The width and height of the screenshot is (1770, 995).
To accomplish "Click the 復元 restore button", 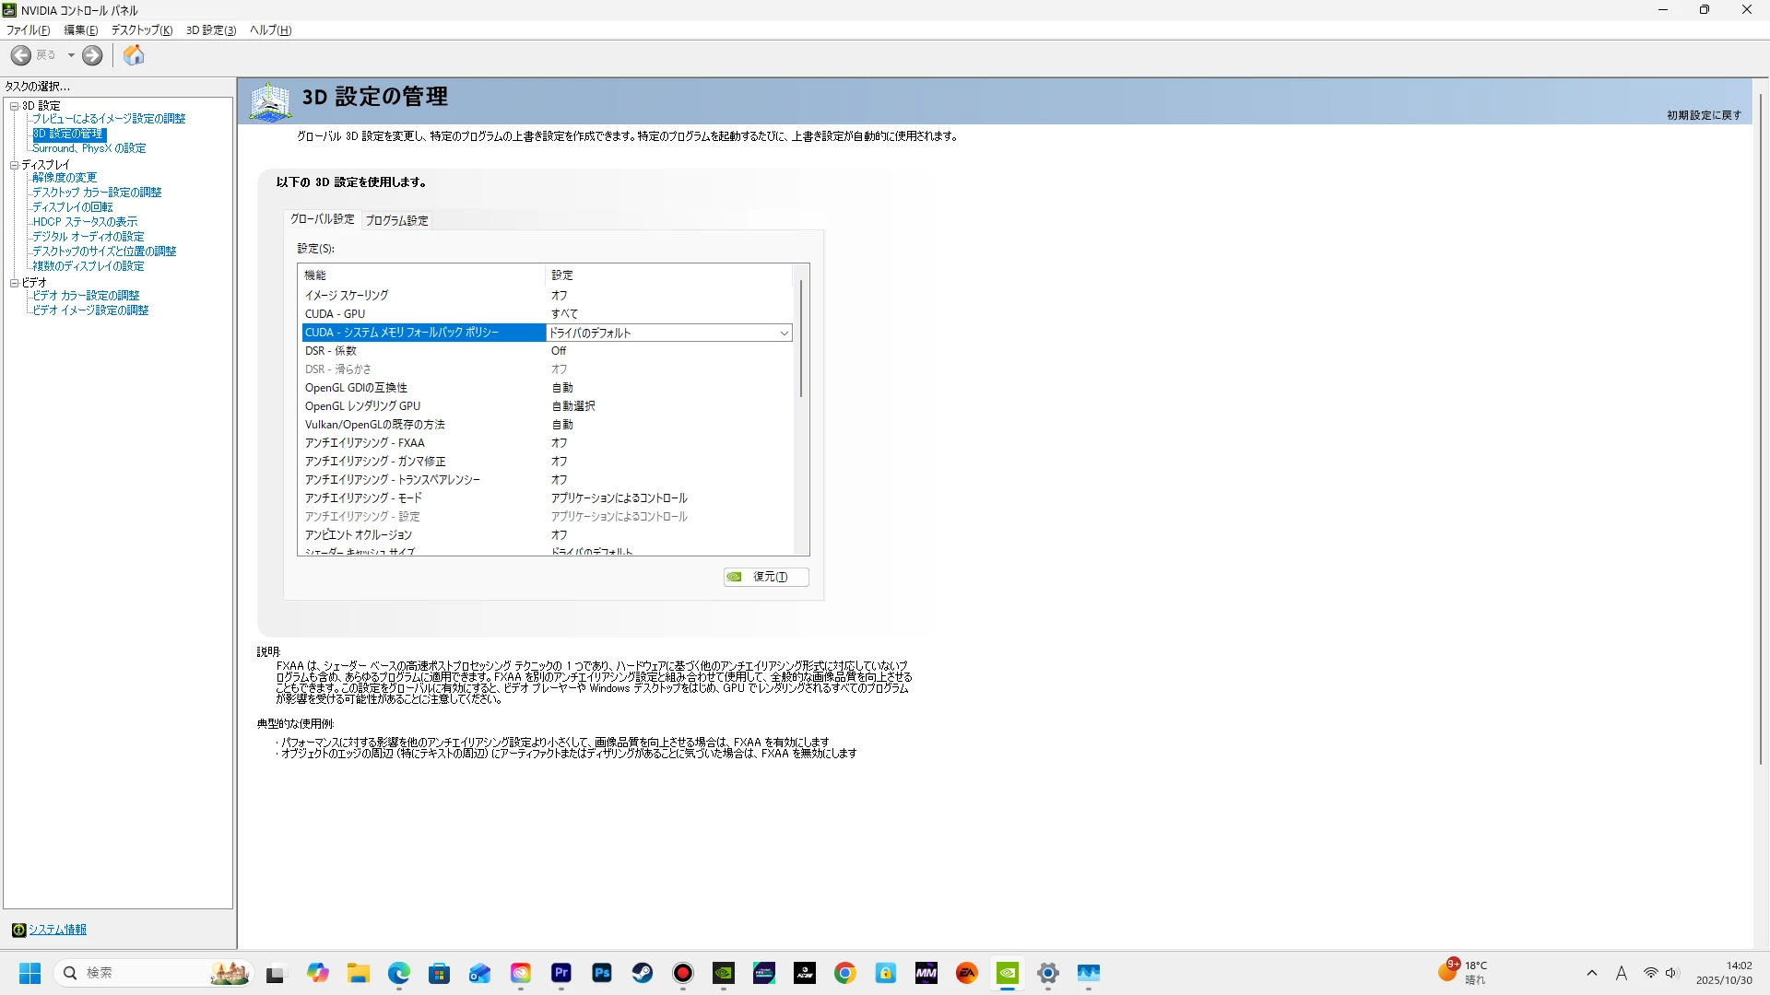I will tap(766, 577).
